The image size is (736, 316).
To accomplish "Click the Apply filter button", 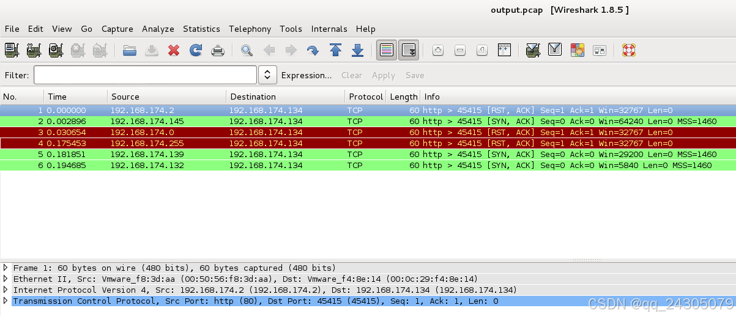I will tap(384, 75).
